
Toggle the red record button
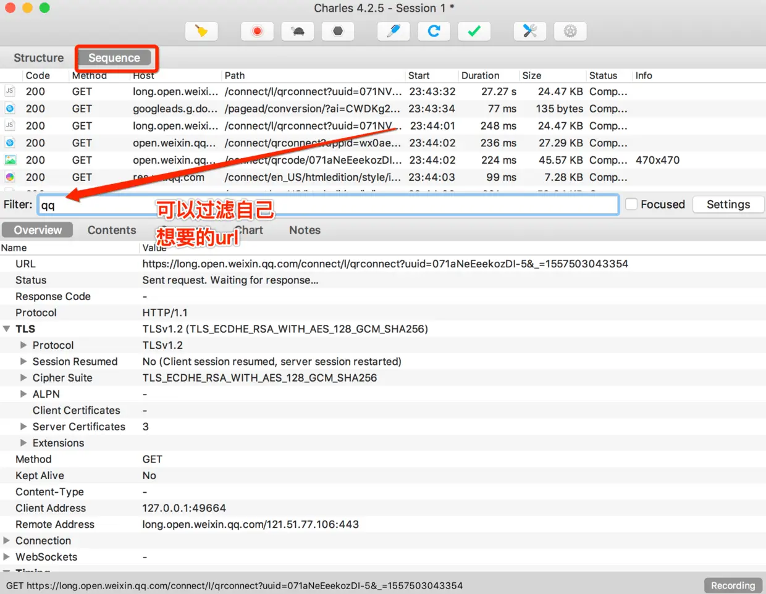257,31
